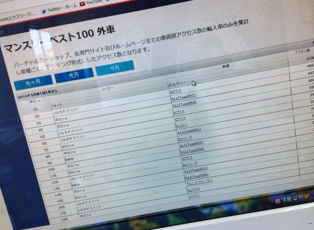
Task: Open the SLクラス model link
Action: click(x=194, y=189)
